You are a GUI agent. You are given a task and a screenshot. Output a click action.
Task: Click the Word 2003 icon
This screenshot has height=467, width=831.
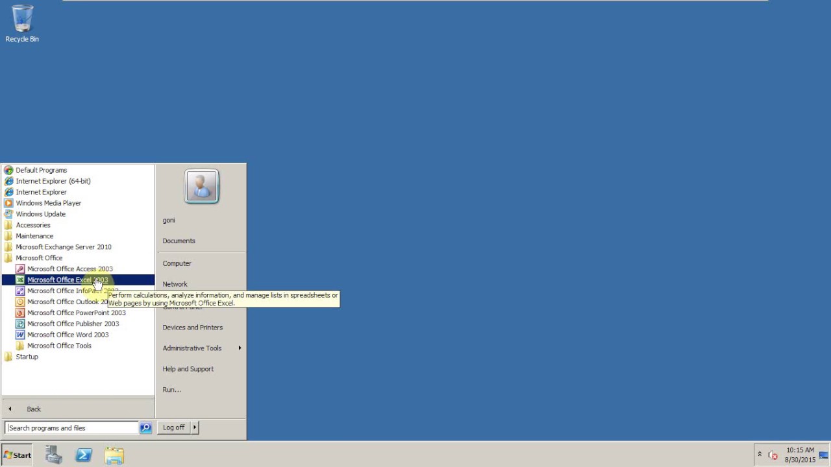20,335
